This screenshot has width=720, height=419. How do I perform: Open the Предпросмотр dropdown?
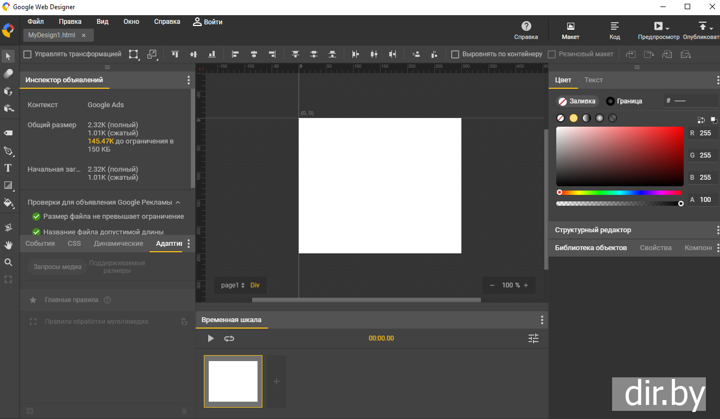pyautogui.click(x=667, y=28)
